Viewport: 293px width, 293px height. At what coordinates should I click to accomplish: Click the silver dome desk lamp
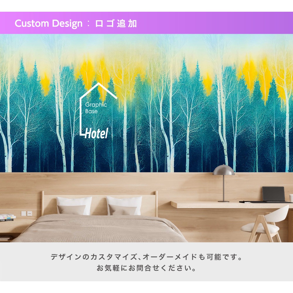click(x=223, y=183)
